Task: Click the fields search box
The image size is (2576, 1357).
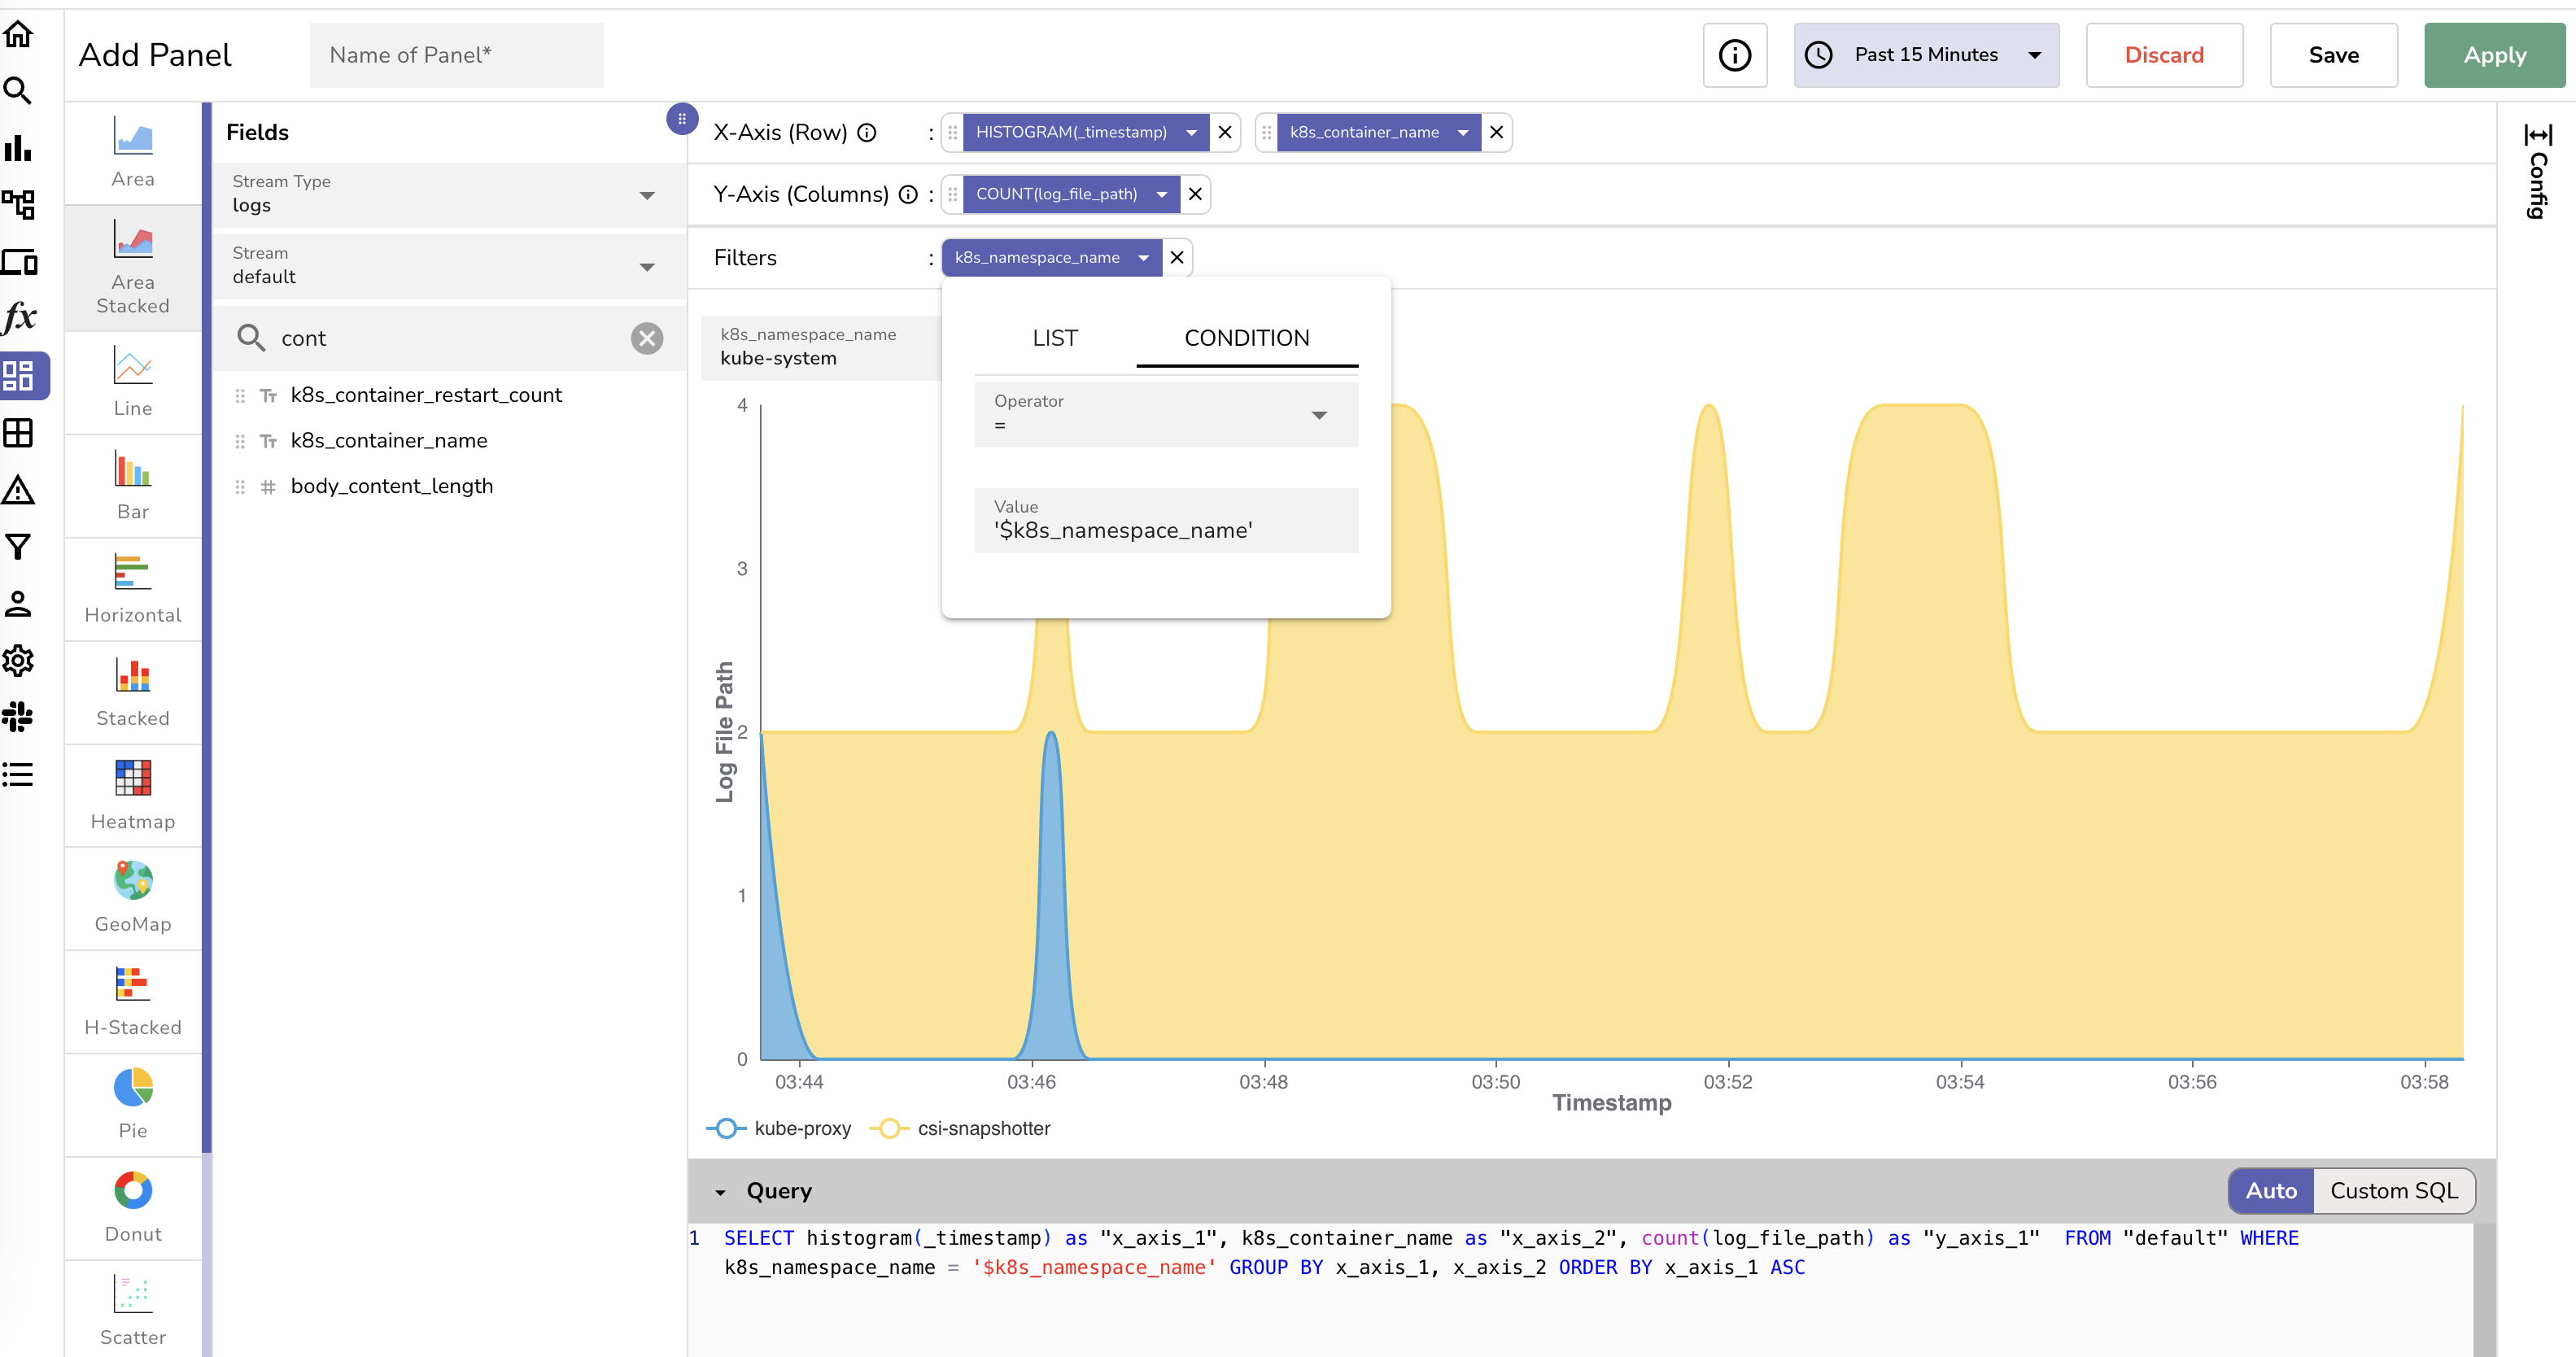Action: tap(448, 338)
